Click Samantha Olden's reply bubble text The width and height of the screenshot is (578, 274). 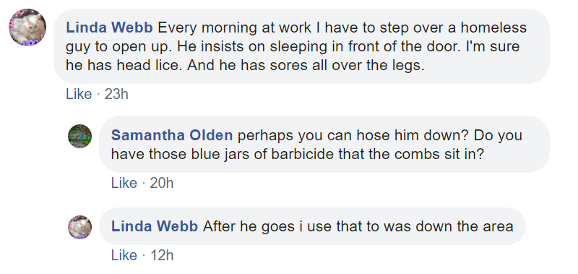click(x=324, y=144)
